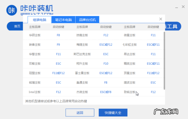Select the ESC key for 双敏主板
188x119 pixels.
click(x=58, y=64)
